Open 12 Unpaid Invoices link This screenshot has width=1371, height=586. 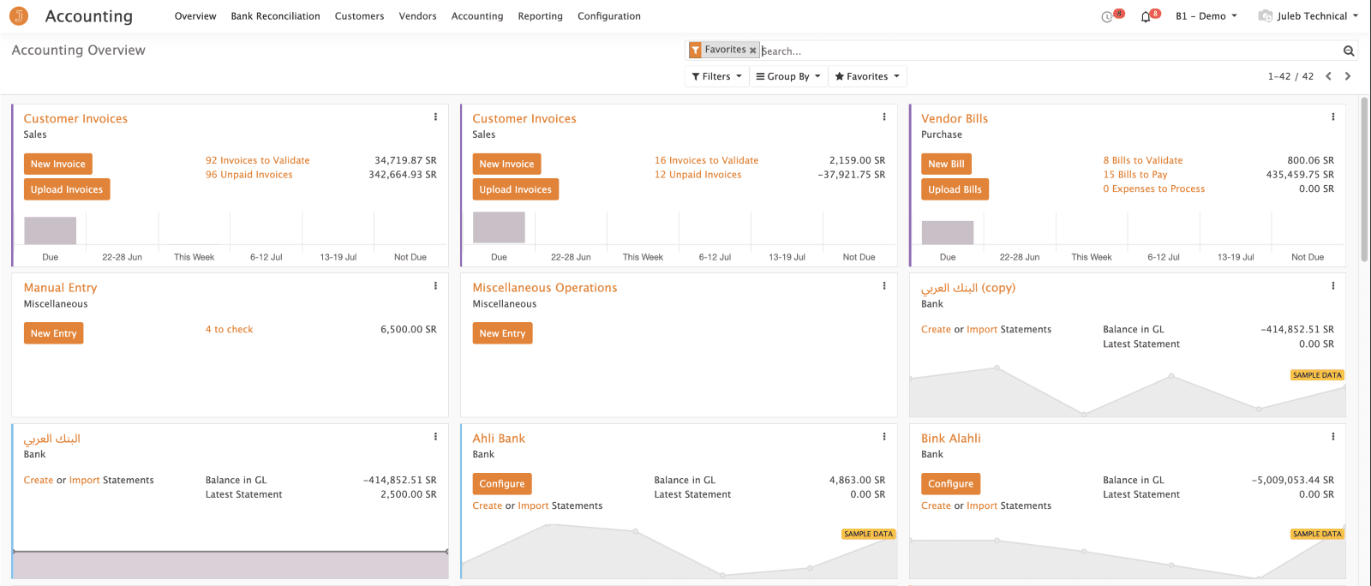point(697,175)
